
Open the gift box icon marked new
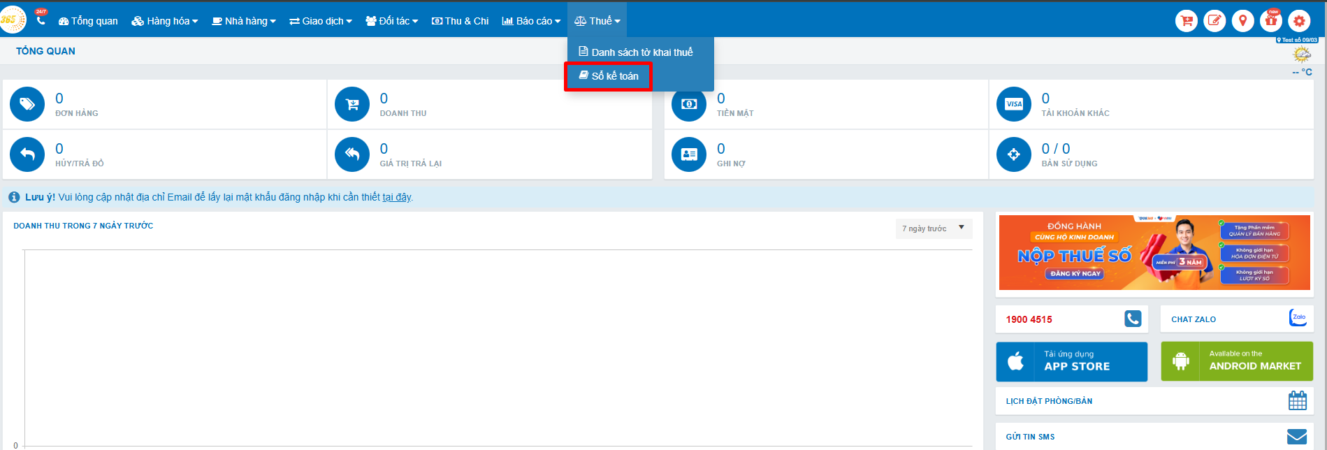(x=1271, y=21)
